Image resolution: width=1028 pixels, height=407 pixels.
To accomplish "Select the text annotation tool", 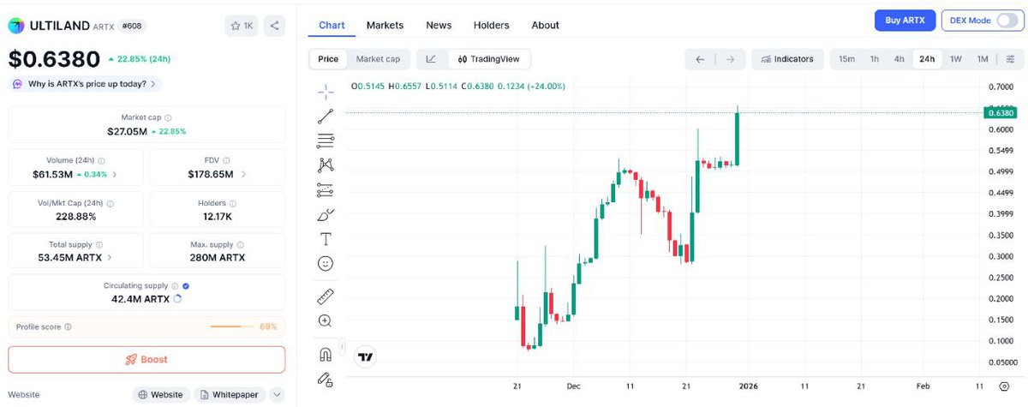I will point(326,239).
